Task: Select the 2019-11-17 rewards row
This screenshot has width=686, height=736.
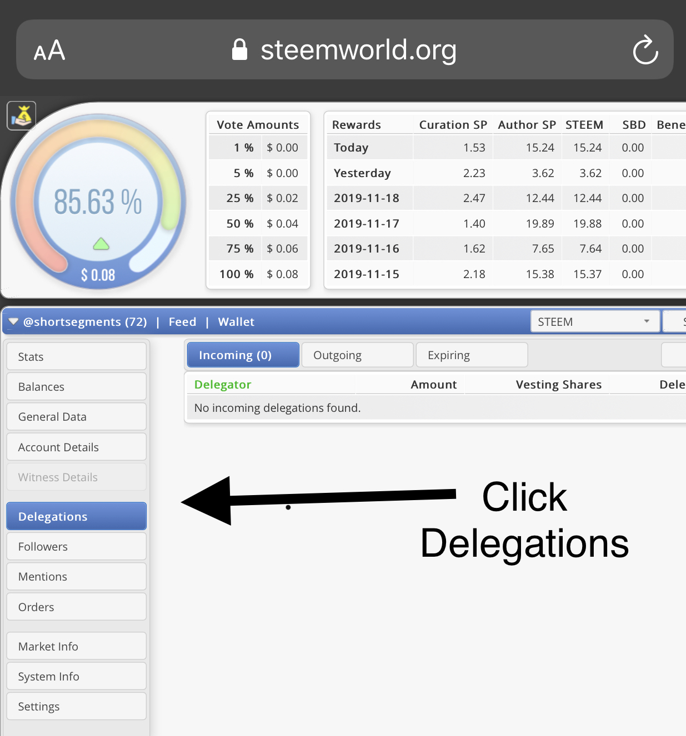Action: (x=505, y=224)
